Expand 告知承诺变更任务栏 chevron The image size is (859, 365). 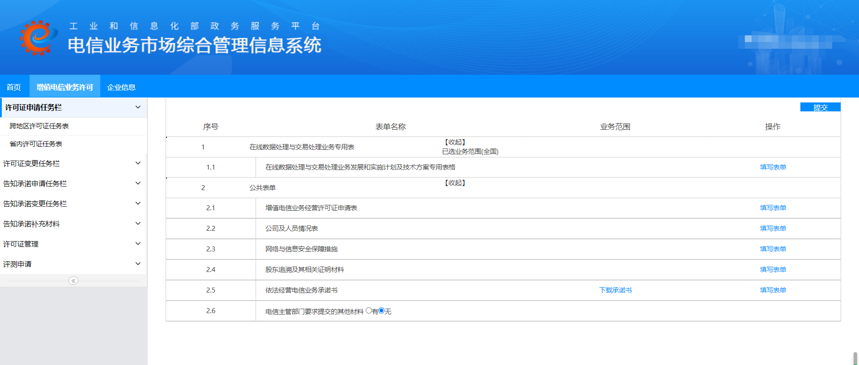pos(138,204)
